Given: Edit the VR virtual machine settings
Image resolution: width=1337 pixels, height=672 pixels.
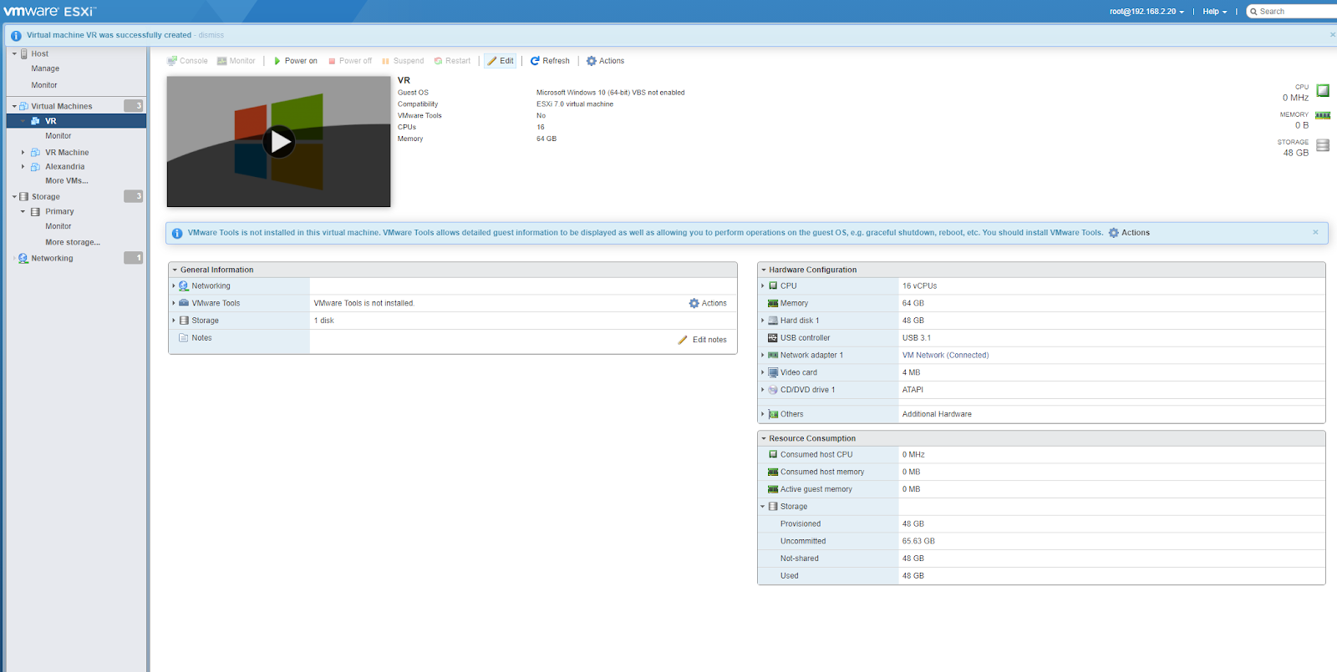Looking at the screenshot, I should 501,61.
